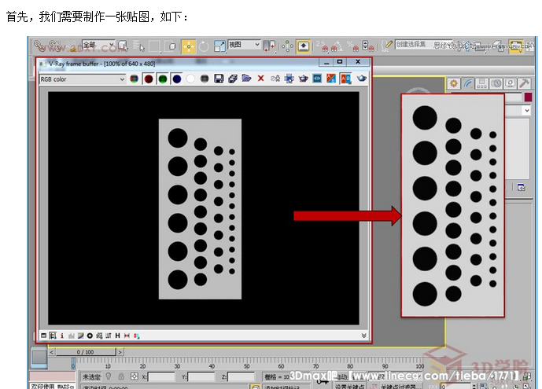The height and width of the screenshot is (389, 542).
Task: Click the H history icon in VFB
Action: coord(117,336)
